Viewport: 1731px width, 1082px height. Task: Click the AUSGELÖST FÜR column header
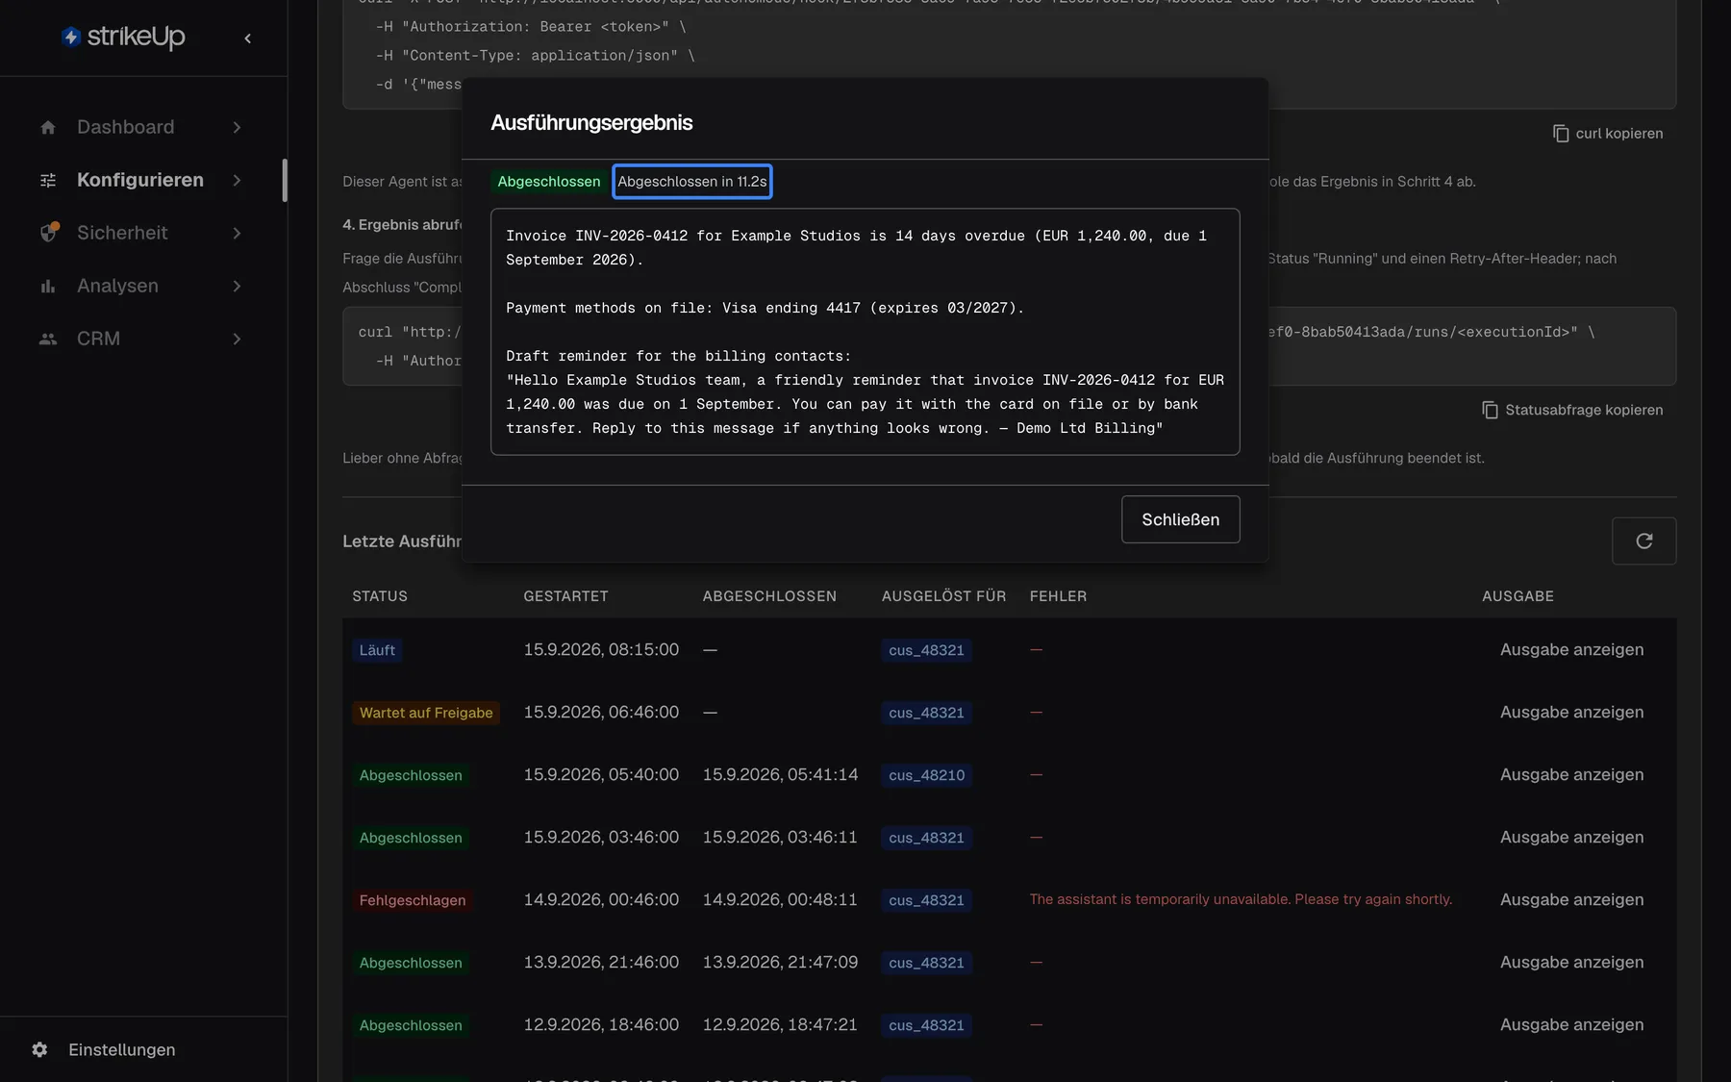tap(943, 596)
